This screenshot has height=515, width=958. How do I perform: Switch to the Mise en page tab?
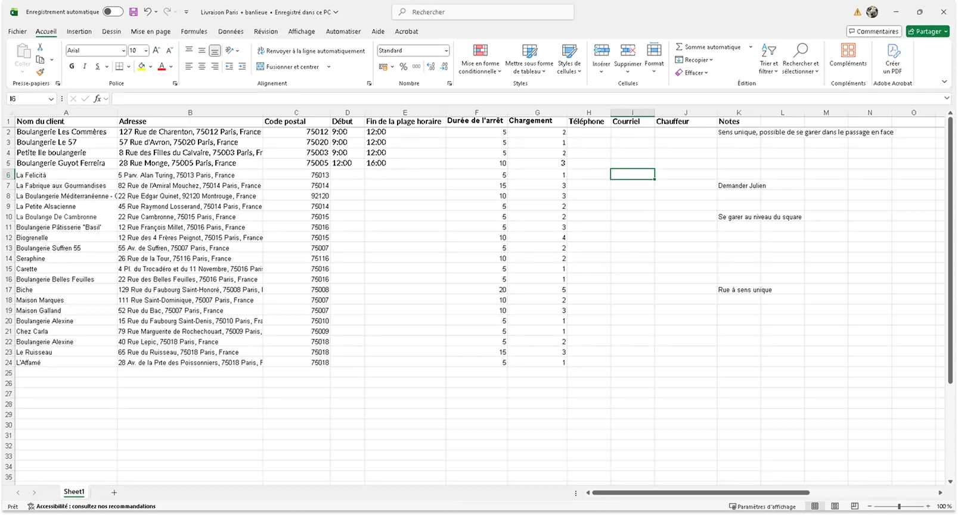[151, 32]
